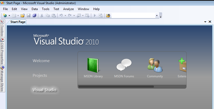Click the MSDN Forums text label
The width and height of the screenshot is (214, 109).
[124, 76]
